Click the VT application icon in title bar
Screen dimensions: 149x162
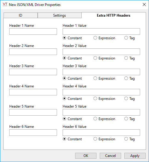coord(5,4)
